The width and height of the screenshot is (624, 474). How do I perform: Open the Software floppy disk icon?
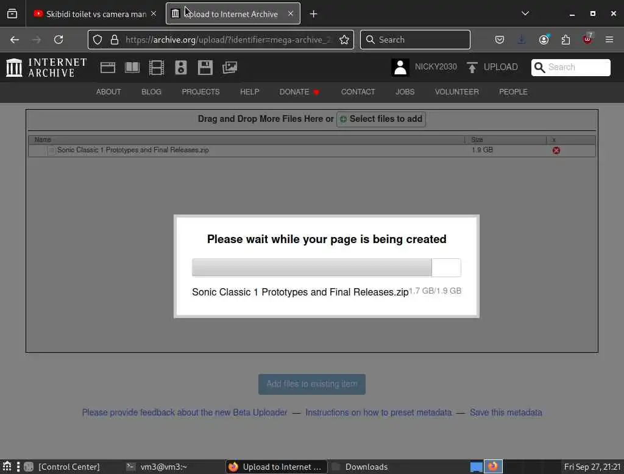pos(205,68)
